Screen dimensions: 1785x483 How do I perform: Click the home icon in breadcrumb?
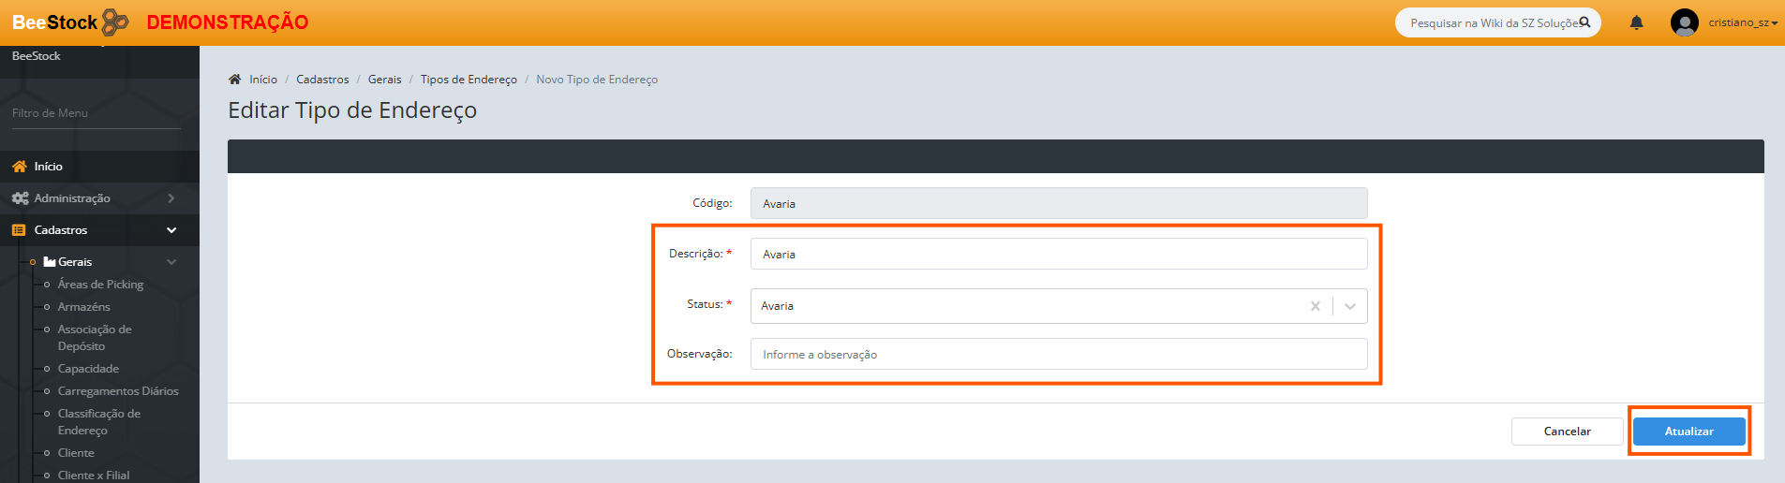(235, 80)
